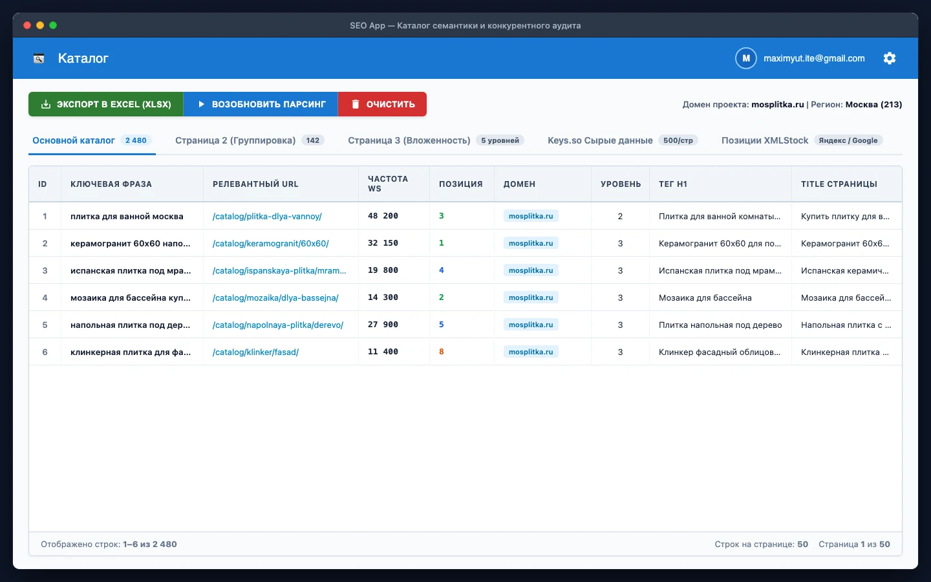Screen dimensions: 931x582
Task: Open the /catalog/ispanskaya-plitka/mram... link
Action: 279,270
